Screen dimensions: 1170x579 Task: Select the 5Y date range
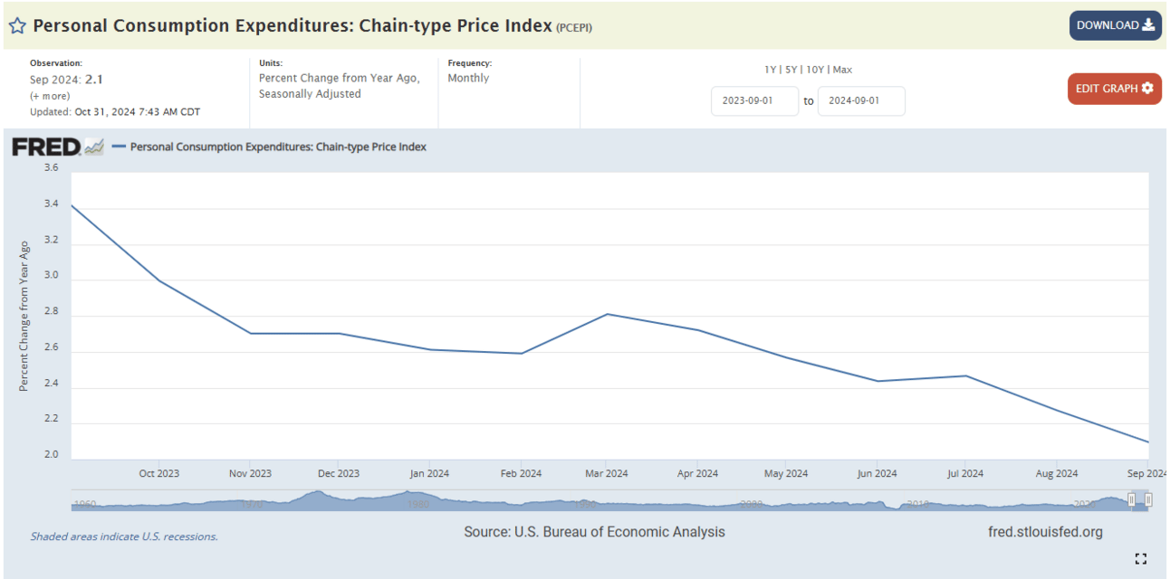pos(791,70)
